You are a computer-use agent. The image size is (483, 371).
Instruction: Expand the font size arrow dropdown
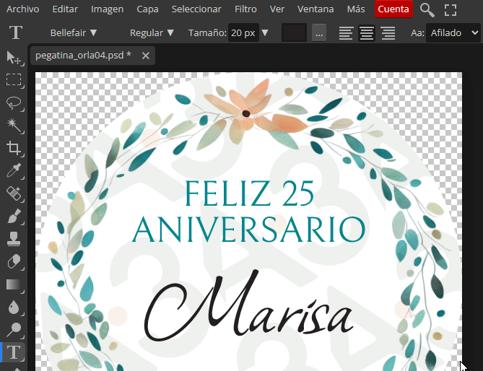tap(265, 32)
